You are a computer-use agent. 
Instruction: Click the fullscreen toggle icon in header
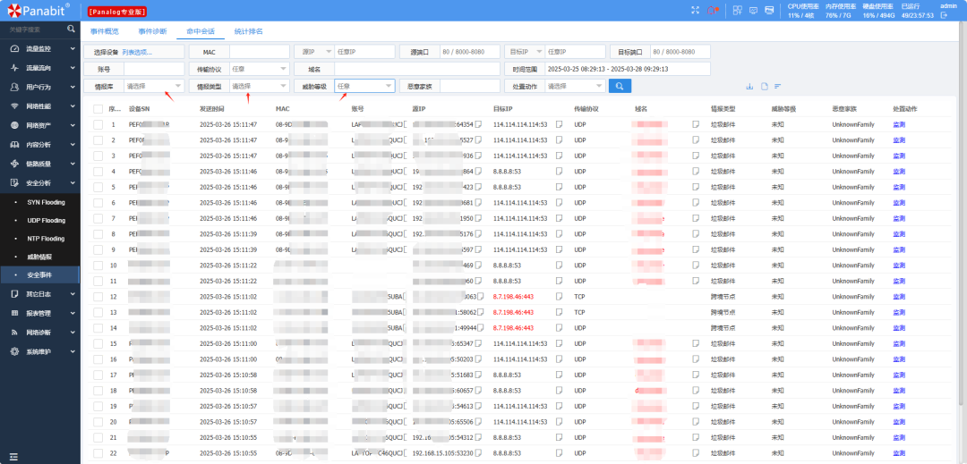coord(696,10)
